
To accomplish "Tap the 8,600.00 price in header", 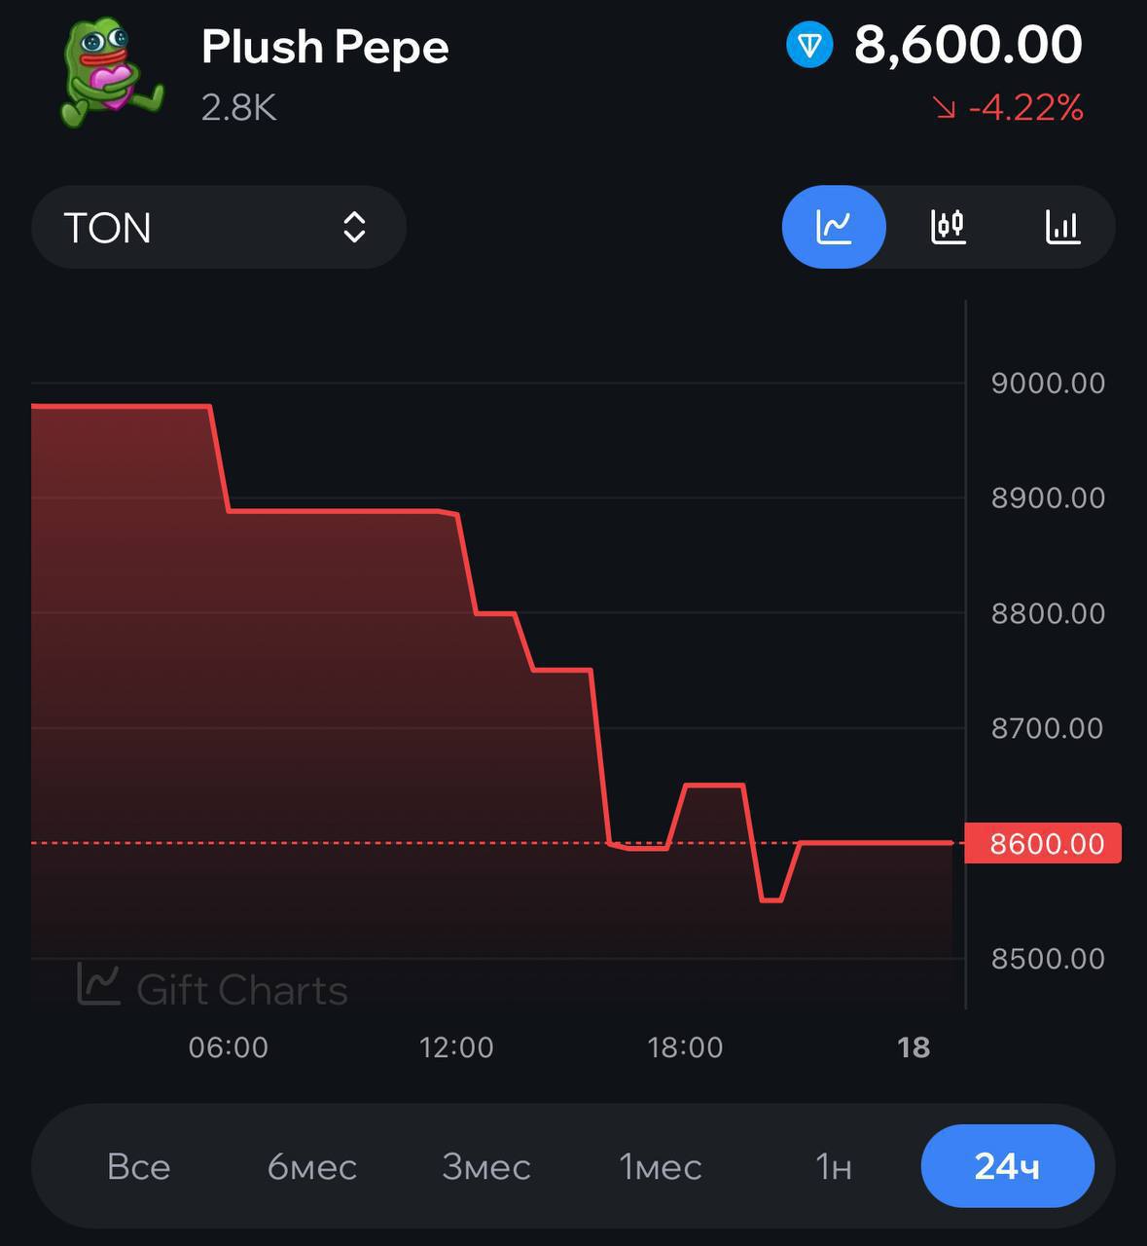I will (968, 45).
